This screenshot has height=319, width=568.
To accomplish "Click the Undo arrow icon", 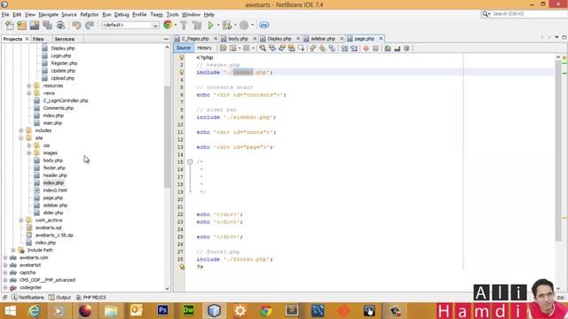I will click(76, 26).
